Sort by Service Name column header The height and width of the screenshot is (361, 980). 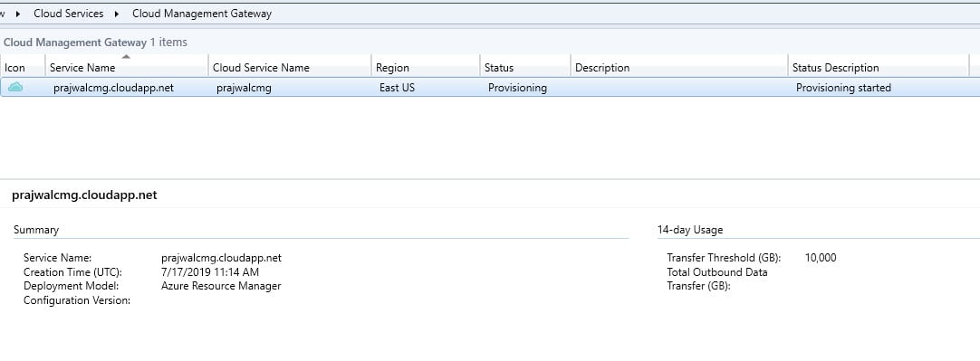point(127,68)
